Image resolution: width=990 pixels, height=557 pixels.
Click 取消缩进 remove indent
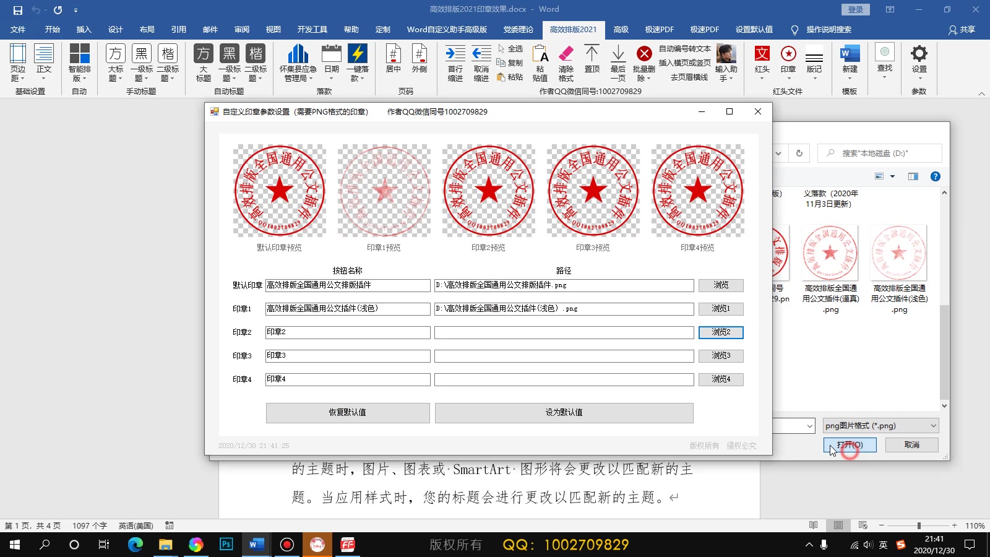(x=481, y=63)
